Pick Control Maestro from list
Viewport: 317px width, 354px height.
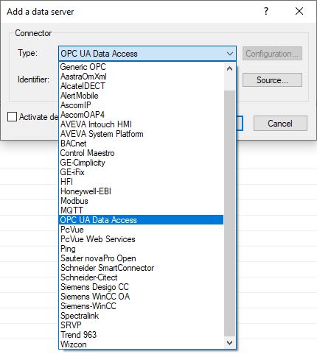[142, 153]
